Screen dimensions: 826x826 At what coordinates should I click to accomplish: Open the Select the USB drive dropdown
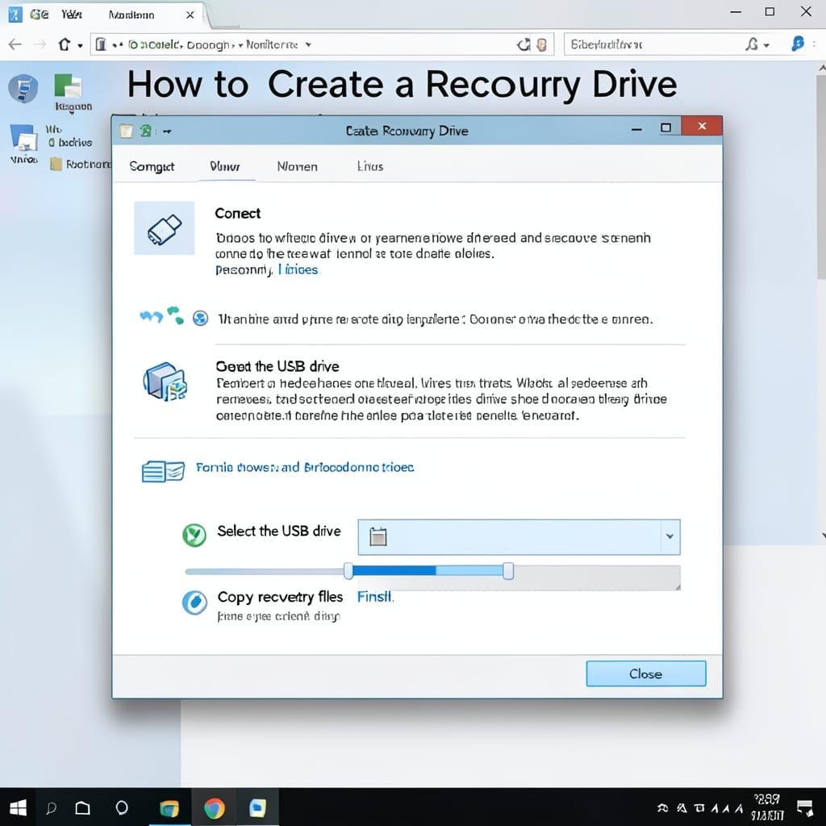519,536
